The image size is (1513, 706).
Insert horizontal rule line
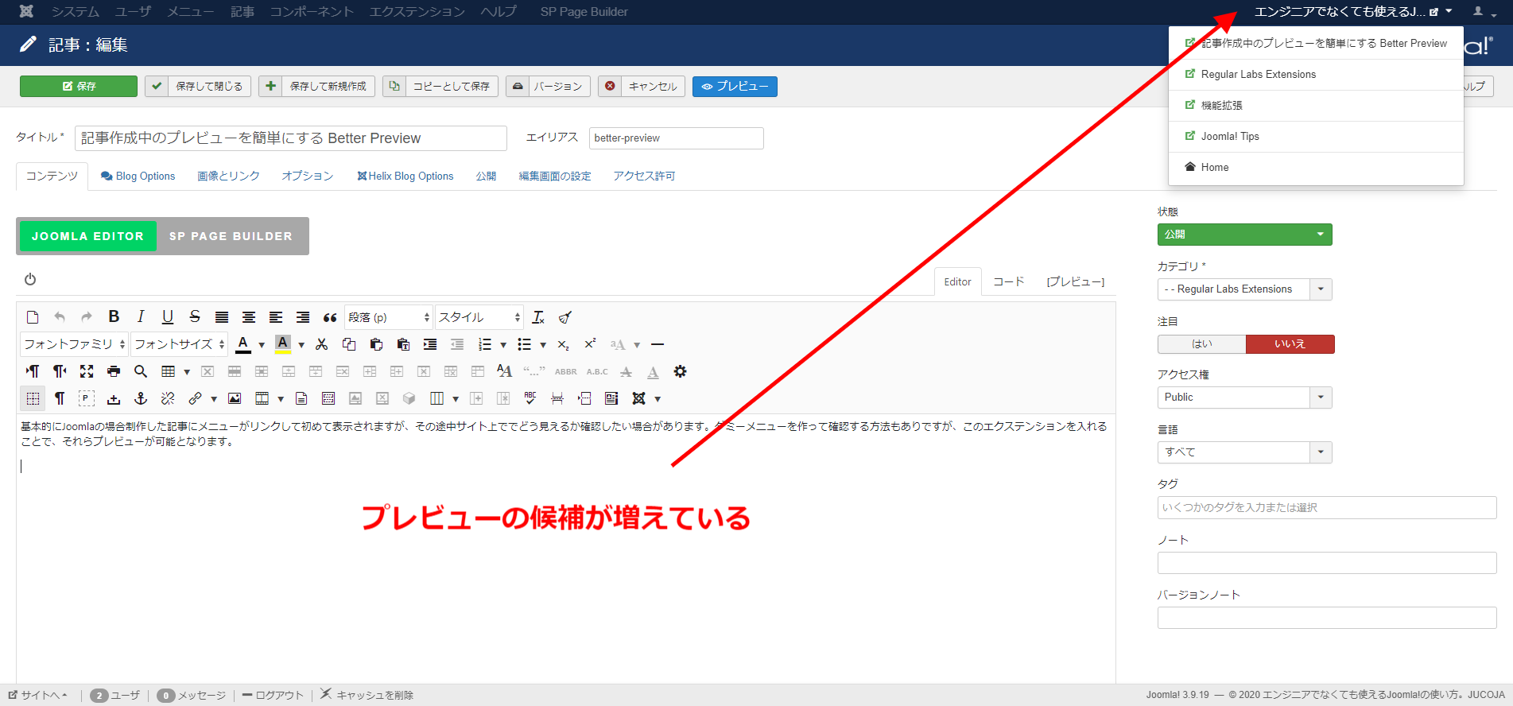657,344
